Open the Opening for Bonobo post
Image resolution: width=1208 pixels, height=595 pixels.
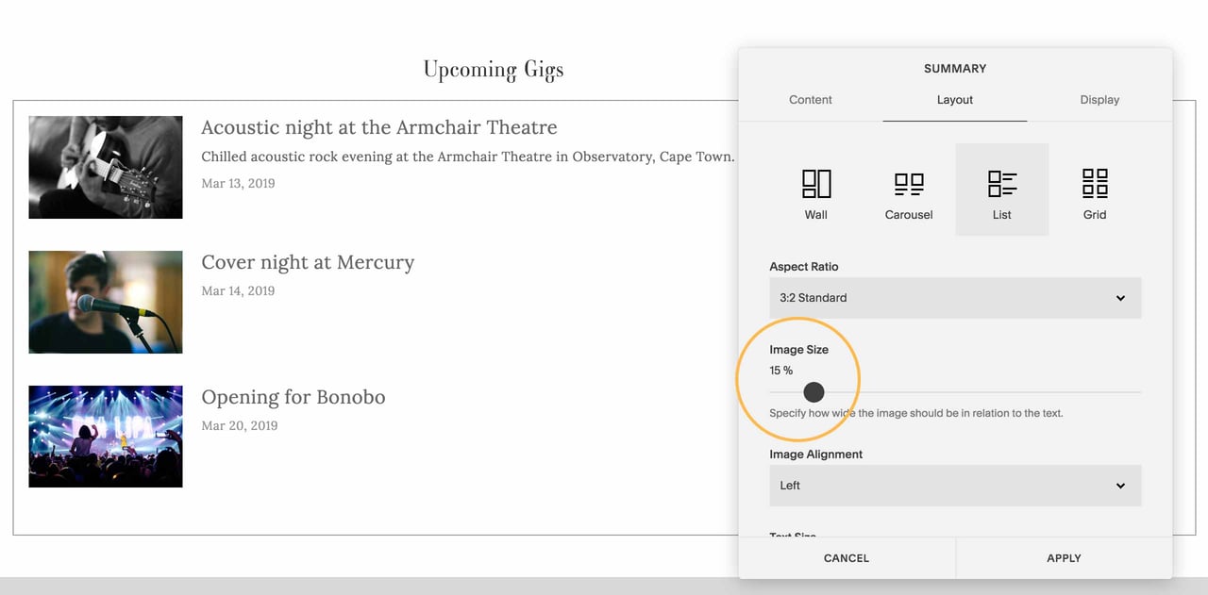(x=293, y=397)
